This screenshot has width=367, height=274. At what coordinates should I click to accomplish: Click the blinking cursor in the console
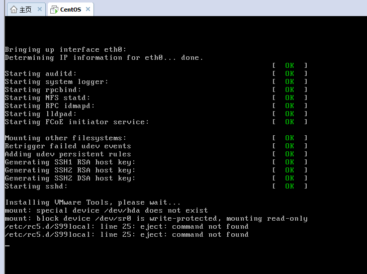[x=7, y=246]
